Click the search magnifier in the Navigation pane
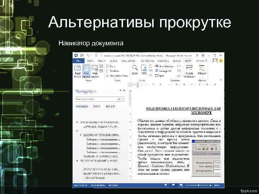259x194 pixels. tap(119, 99)
